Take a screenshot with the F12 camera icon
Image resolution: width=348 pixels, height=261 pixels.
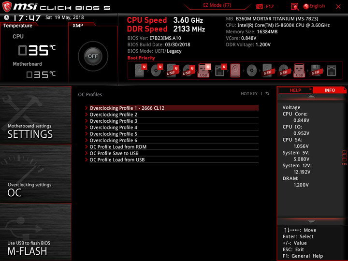(260, 6)
